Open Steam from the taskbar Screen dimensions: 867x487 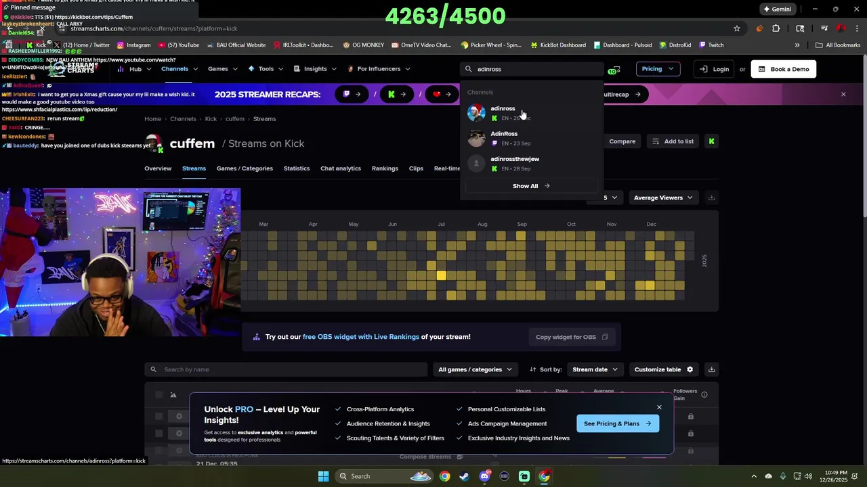pos(464,476)
